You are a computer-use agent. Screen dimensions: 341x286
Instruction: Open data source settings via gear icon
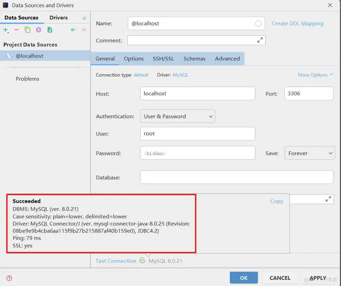coord(38,30)
